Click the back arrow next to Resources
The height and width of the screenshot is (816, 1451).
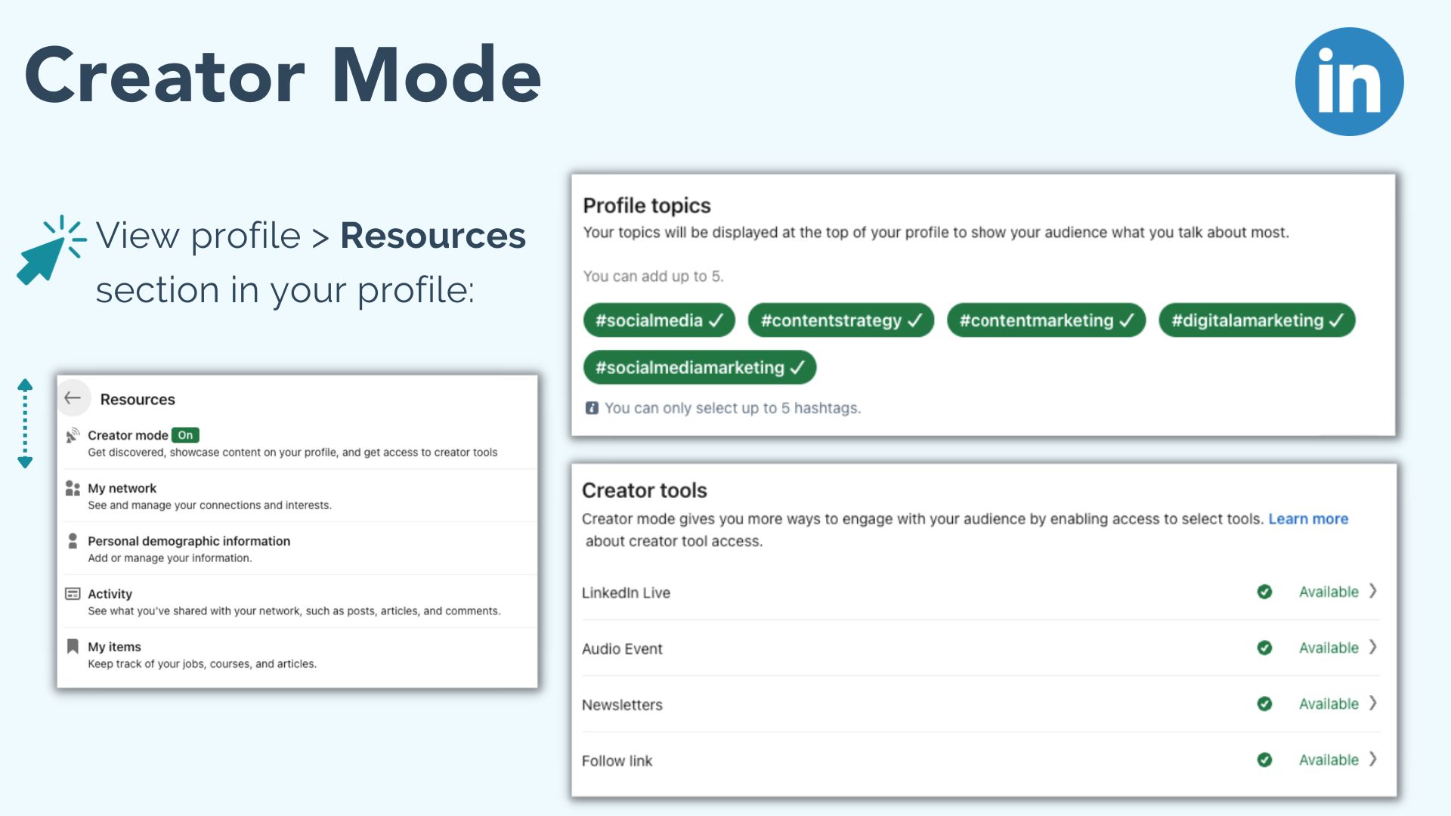tap(73, 398)
